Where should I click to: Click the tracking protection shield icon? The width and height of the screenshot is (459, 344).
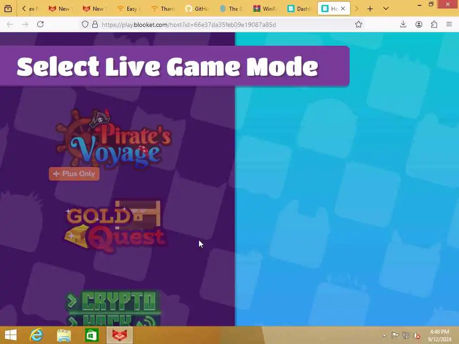tap(85, 24)
